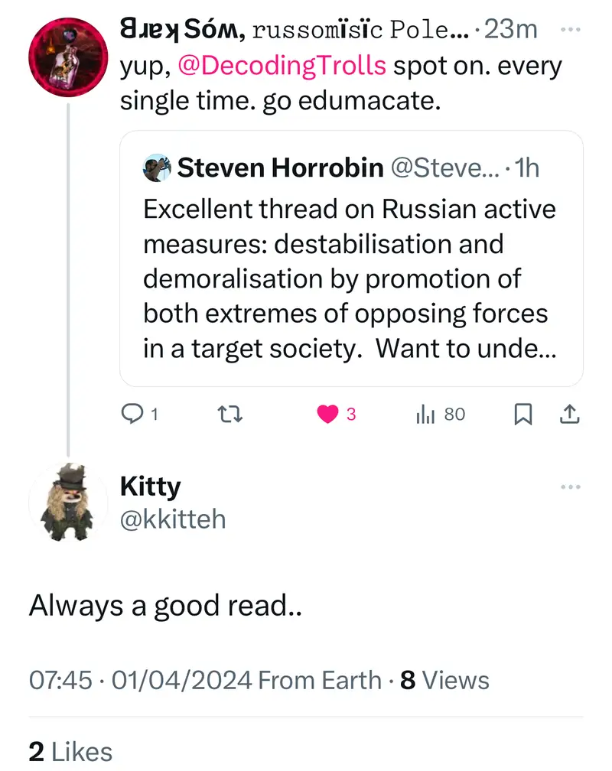Click the Steven Horrobin name in quote
This screenshot has height=771, width=612.
[x=280, y=168]
